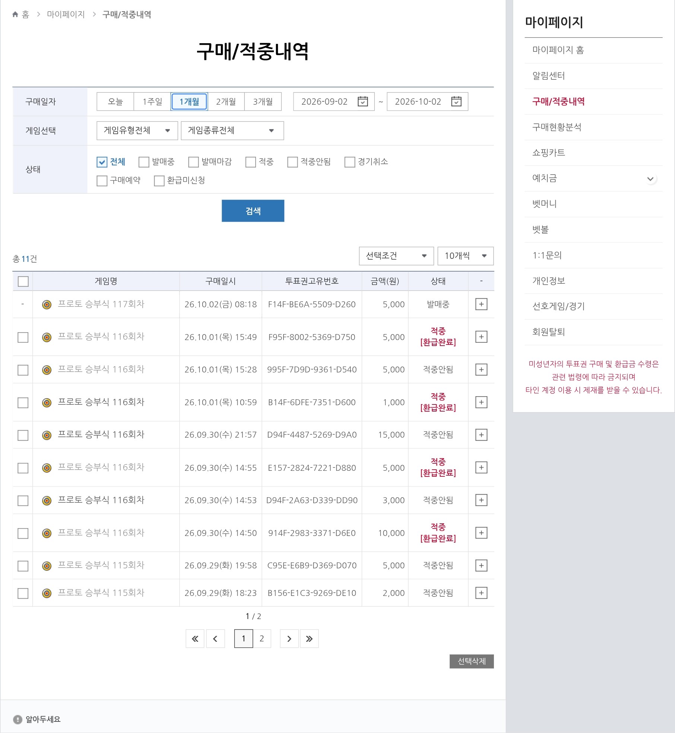Click the 2026-10-02 end date field
The width and height of the screenshot is (675, 733).
pyautogui.click(x=427, y=101)
